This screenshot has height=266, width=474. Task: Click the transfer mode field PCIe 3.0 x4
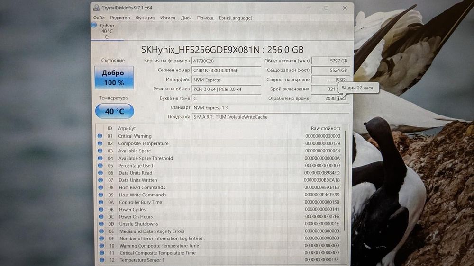tap(226, 89)
